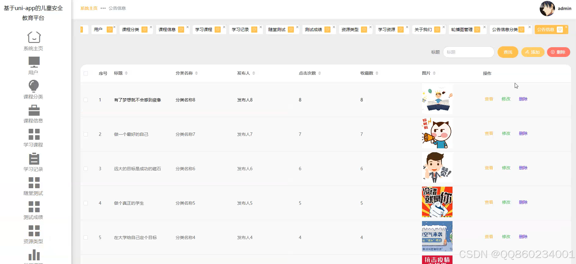
Task: Close the 测试成绩 tab
Action: coord(334,27)
